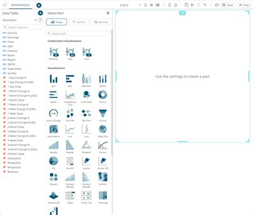This screenshot has height=215, width=254.
Task: Select the Text combination visualization
Action: (x=70, y=53)
